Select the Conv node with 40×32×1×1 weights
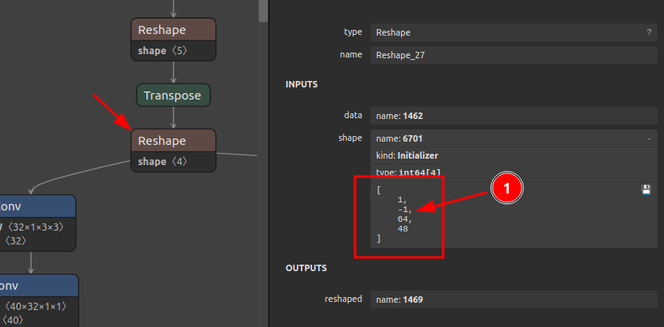 (x=39, y=301)
